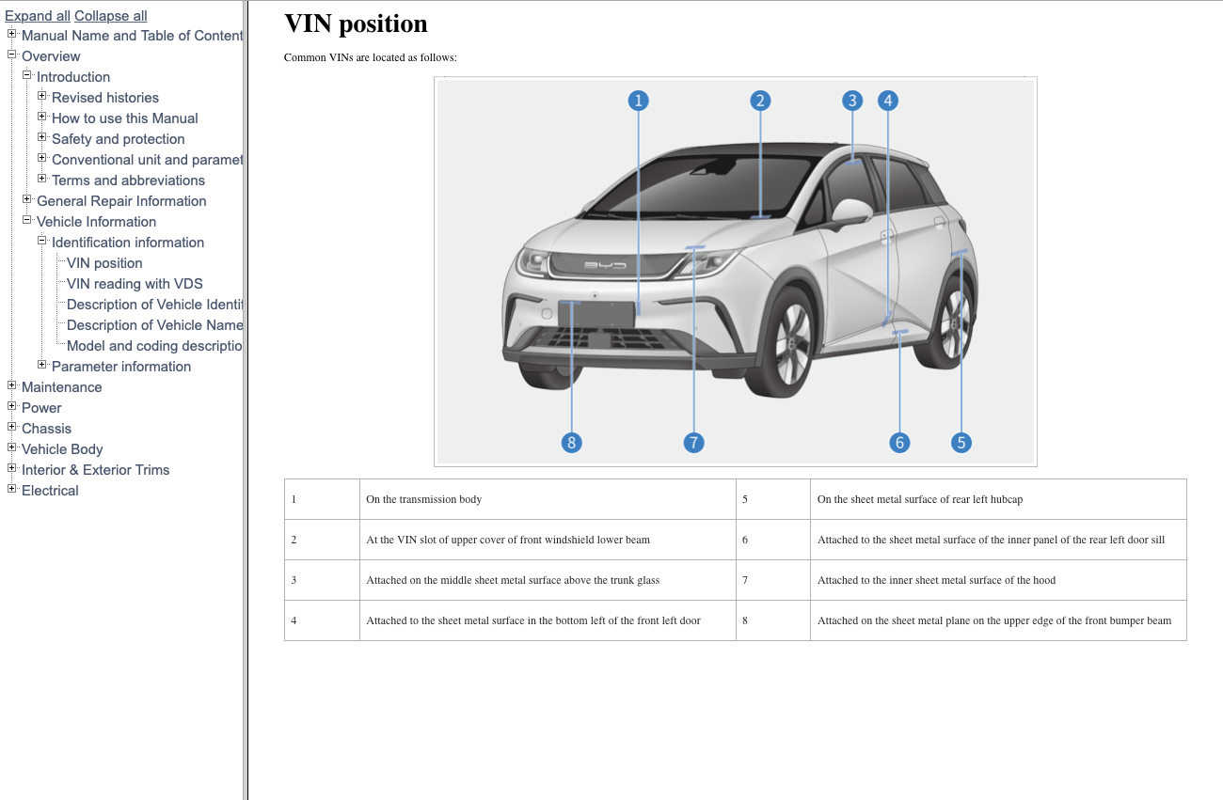Collapse the Overview tree node
Viewport: 1223px width, 800px height.
pyautogui.click(x=12, y=55)
